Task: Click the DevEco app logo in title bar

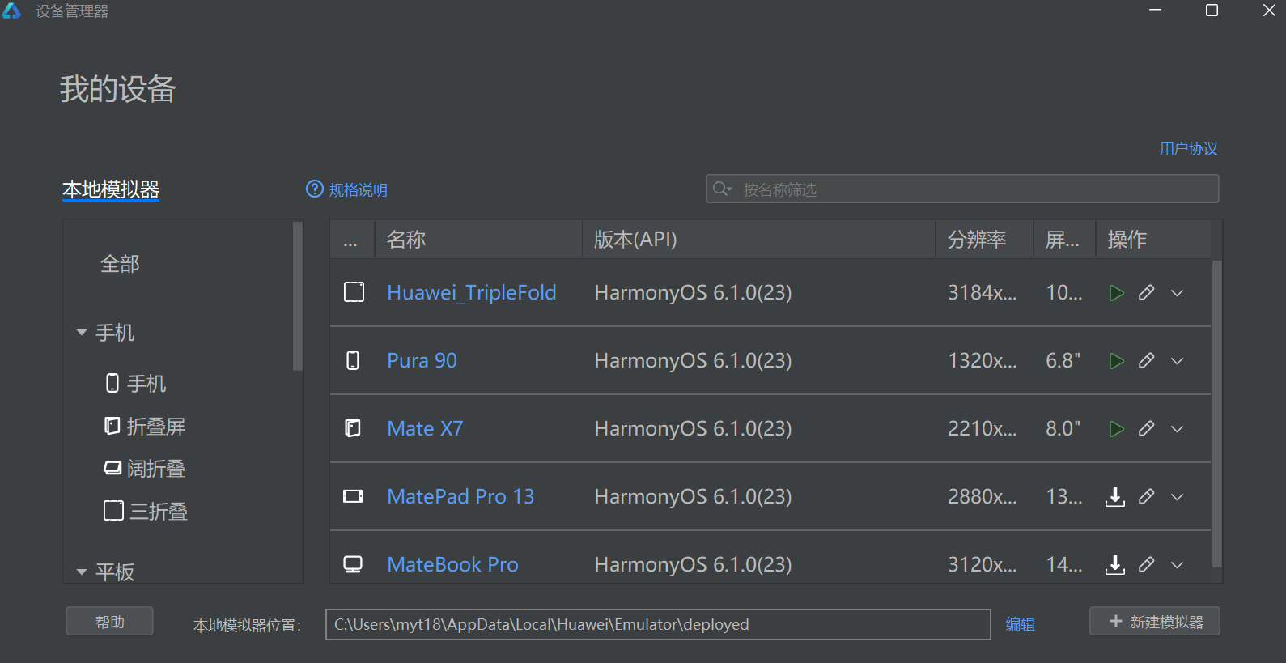Action: [11, 11]
